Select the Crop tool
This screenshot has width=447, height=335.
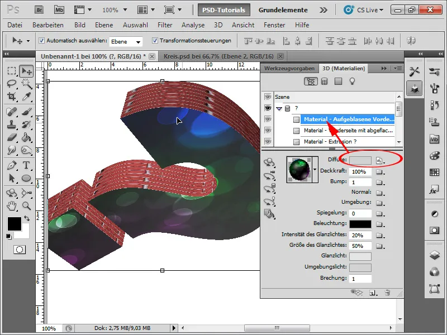(11, 97)
